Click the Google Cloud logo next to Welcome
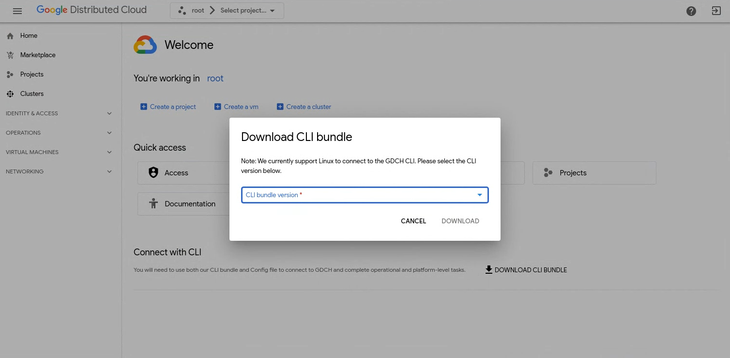The image size is (730, 358). pos(145,45)
